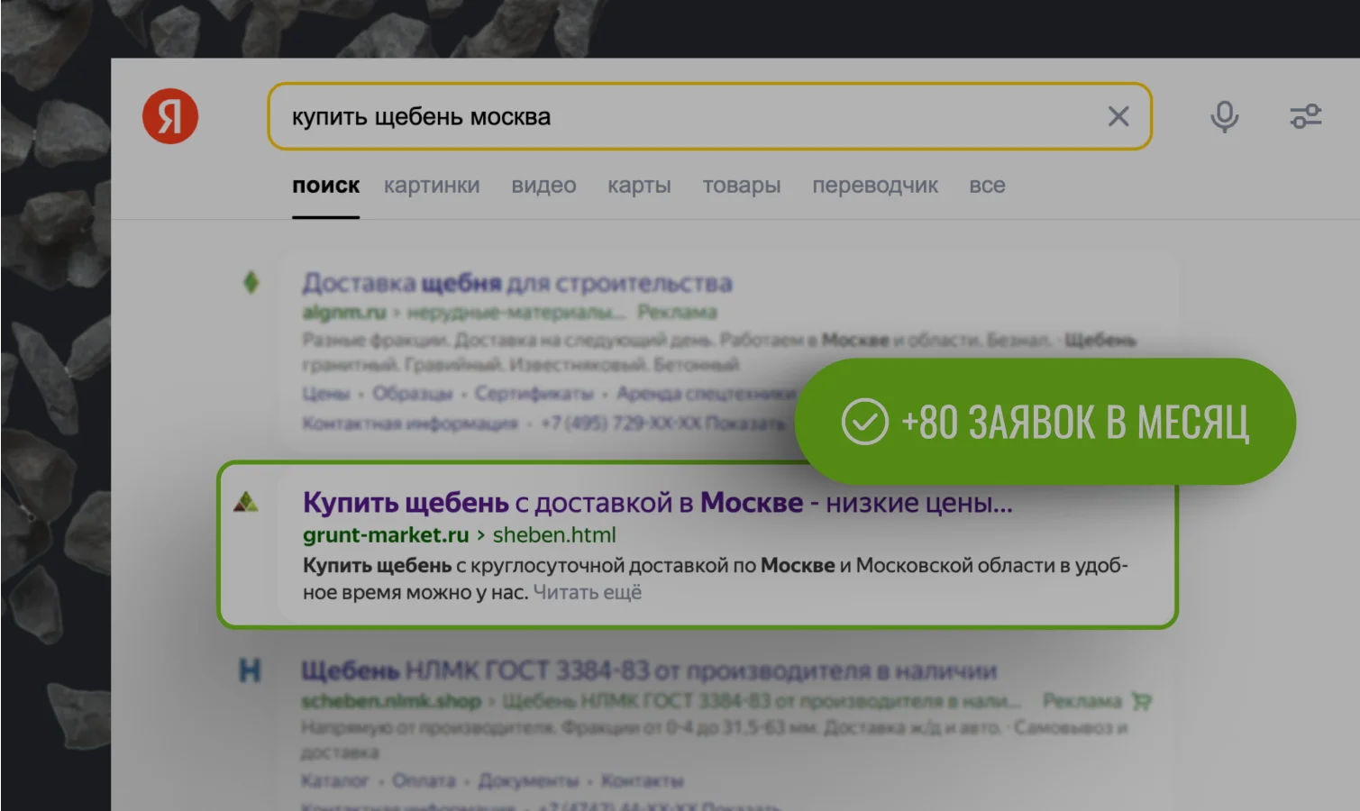Viewport: 1360px width, 811px height.
Task: Open the 'Цены' quick link
Action: click(x=326, y=395)
